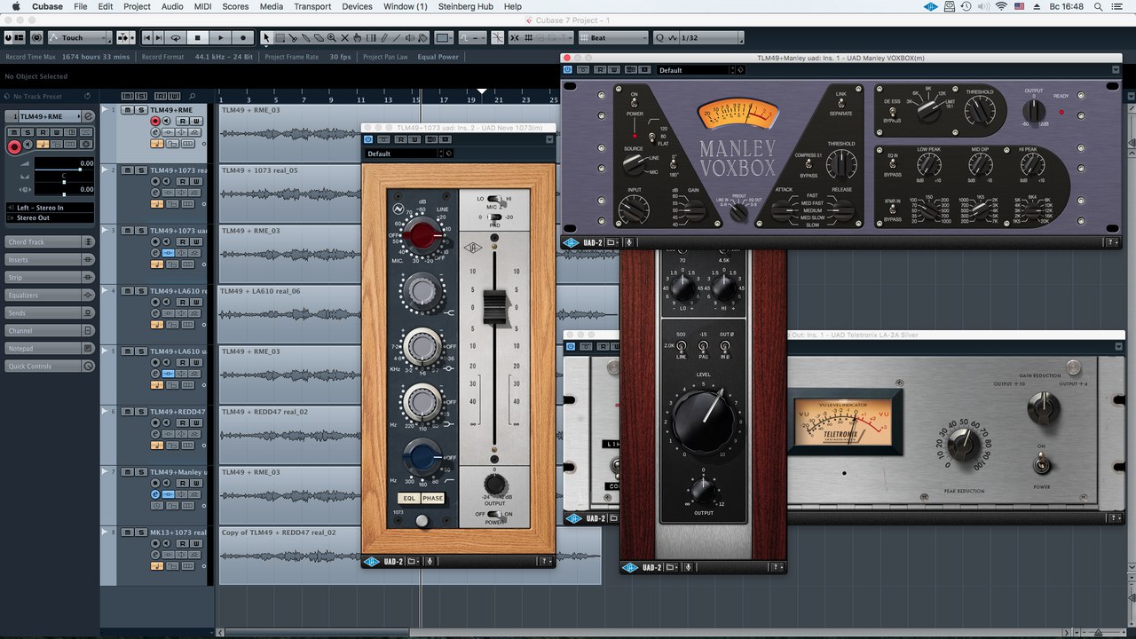Viewport: 1136px width, 639px height.
Task: Solo track 2 TLM49+1073 real
Action: (x=140, y=170)
